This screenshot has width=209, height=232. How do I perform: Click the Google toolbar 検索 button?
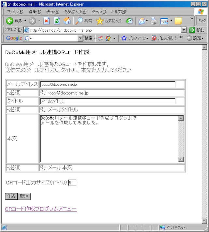pos(88,38)
